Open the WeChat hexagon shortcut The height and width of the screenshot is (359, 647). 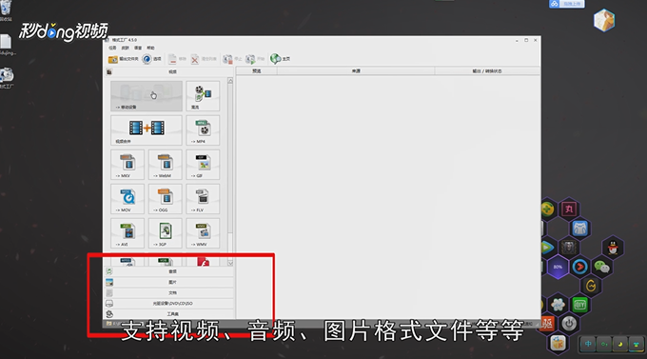601,267
